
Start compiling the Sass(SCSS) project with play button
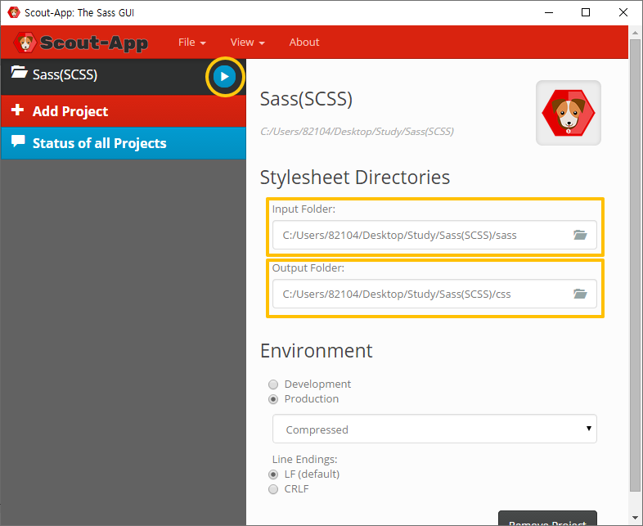tap(224, 76)
